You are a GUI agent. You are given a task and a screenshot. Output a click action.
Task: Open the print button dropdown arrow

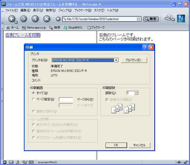tap(173, 20)
